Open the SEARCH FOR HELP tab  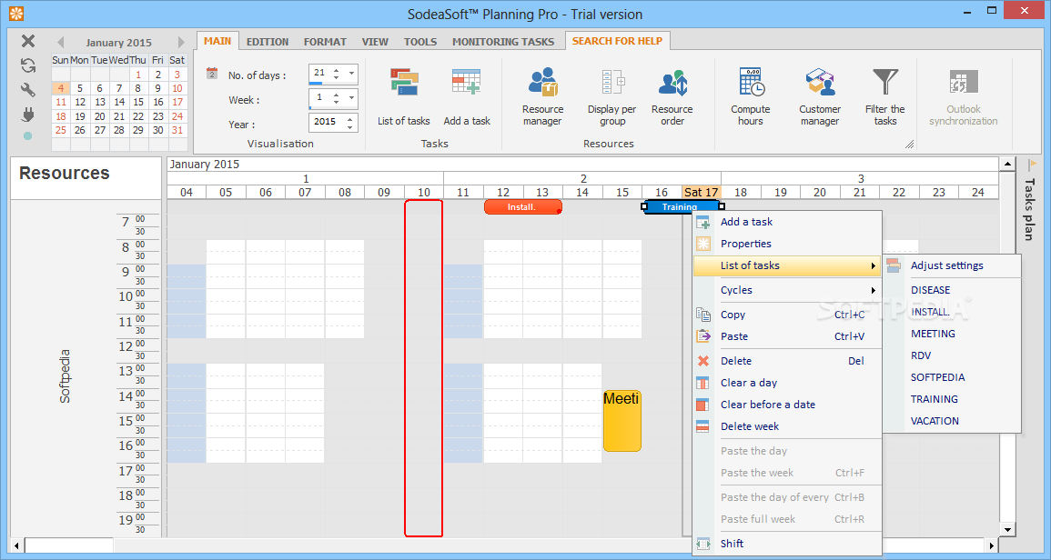tap(617, 41)
